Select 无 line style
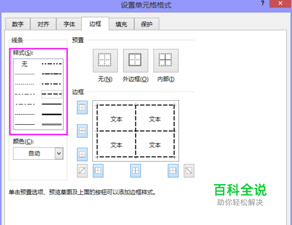Viewport: 292px width, 225px height. click(x=25, y=64)
